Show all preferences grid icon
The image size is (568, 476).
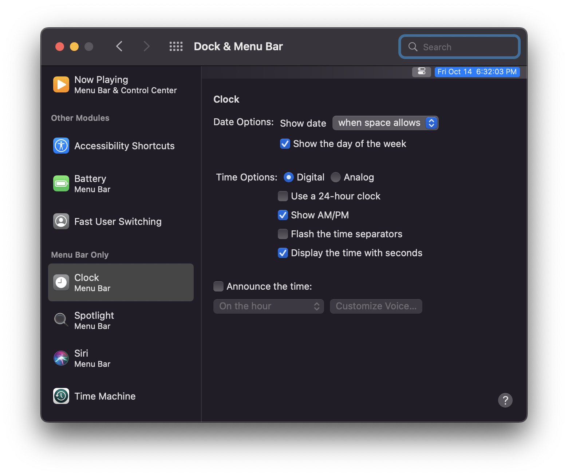pos(176,47)
